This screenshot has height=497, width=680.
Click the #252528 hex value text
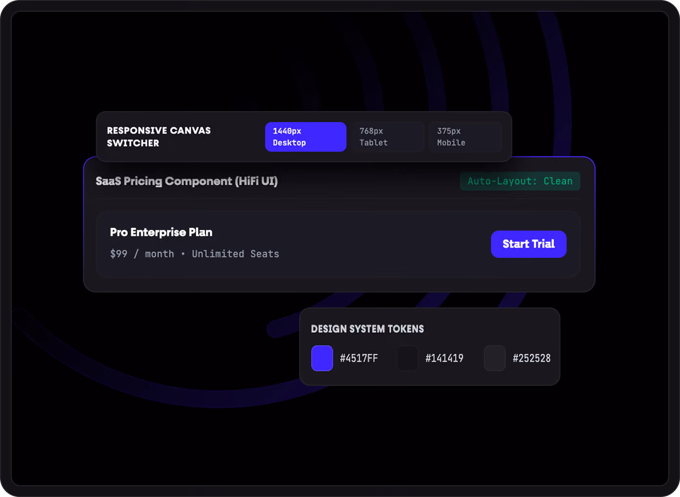(532, 358)
